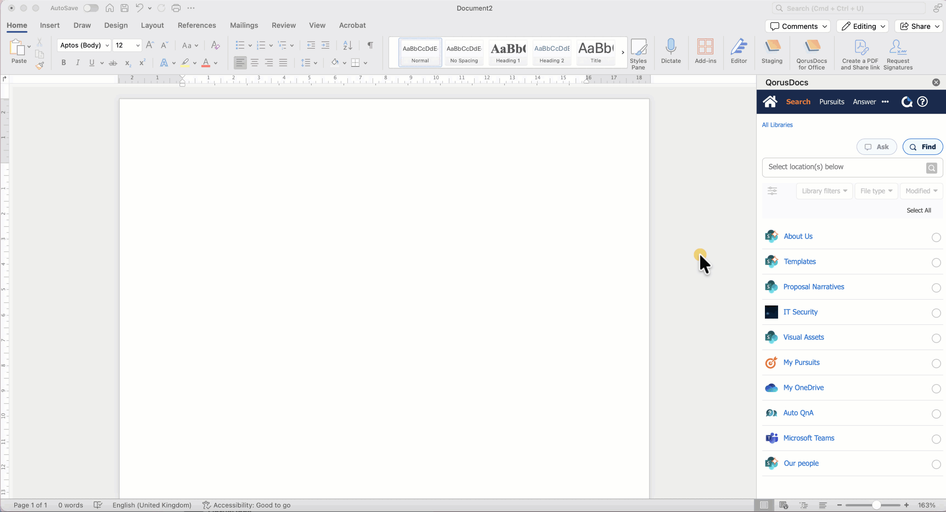The width and height of the screenshot is (946, 512).
Task: Go to QorusDocs home icon
Action: 770,102
